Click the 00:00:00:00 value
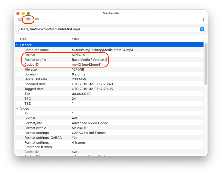This screenshot has height=175, width=222. pyautogui.click(x=82, y=94)
